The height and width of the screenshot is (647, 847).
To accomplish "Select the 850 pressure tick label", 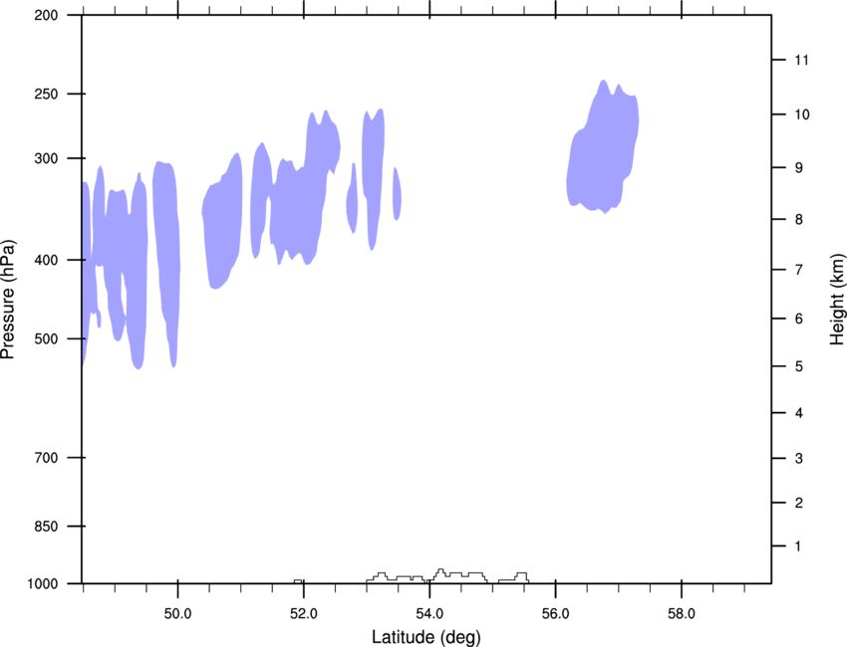I will pyautogui.click(x=46, y=527).
